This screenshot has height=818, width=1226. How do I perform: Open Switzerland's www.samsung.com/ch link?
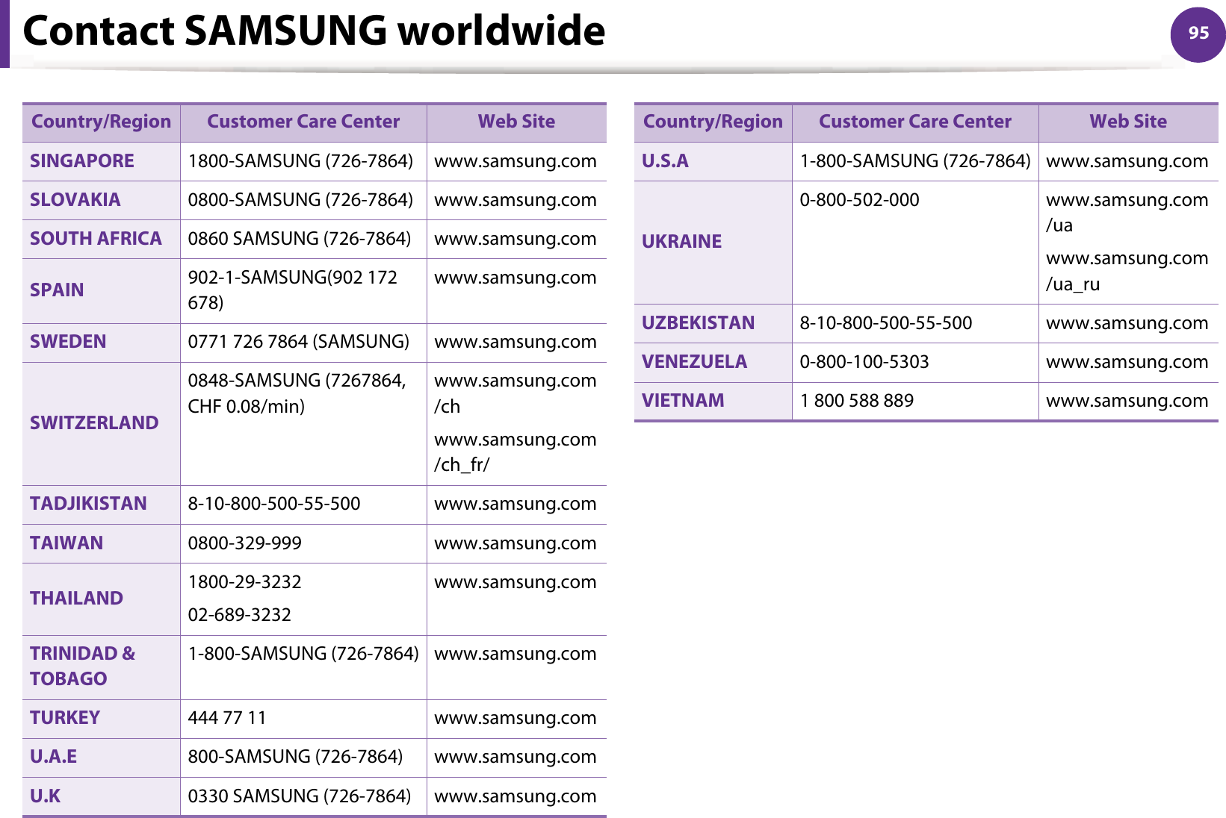tap(516, 394)
